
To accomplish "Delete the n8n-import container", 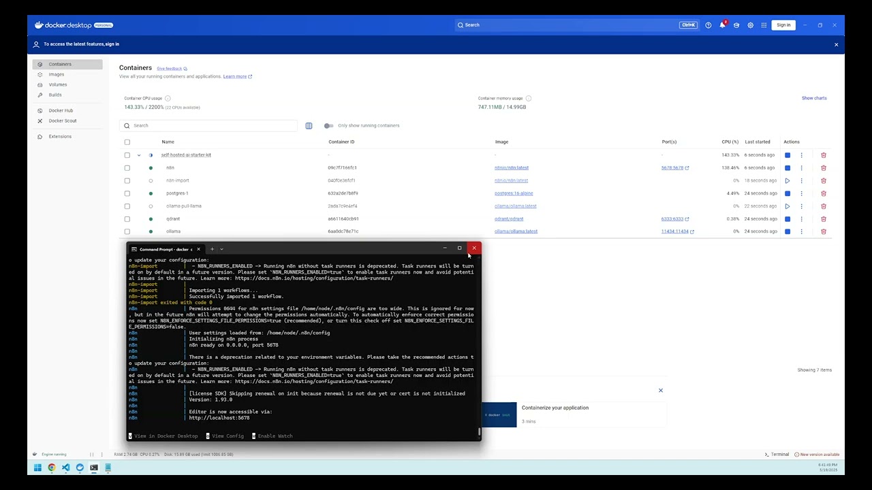I will coord(824,180).
